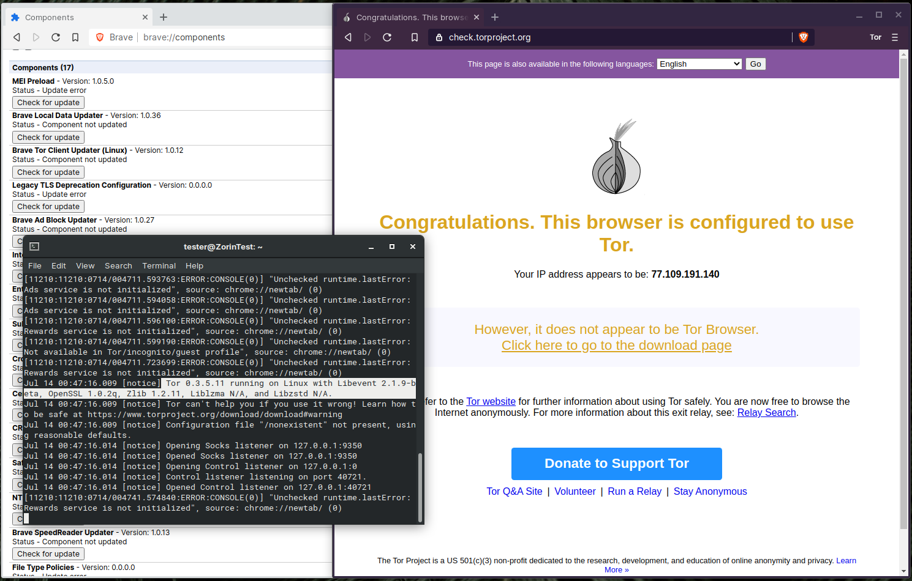Screen dimensions: 912x581
Task: Open the Relay Search link
Action: click(x=766, y=413)
